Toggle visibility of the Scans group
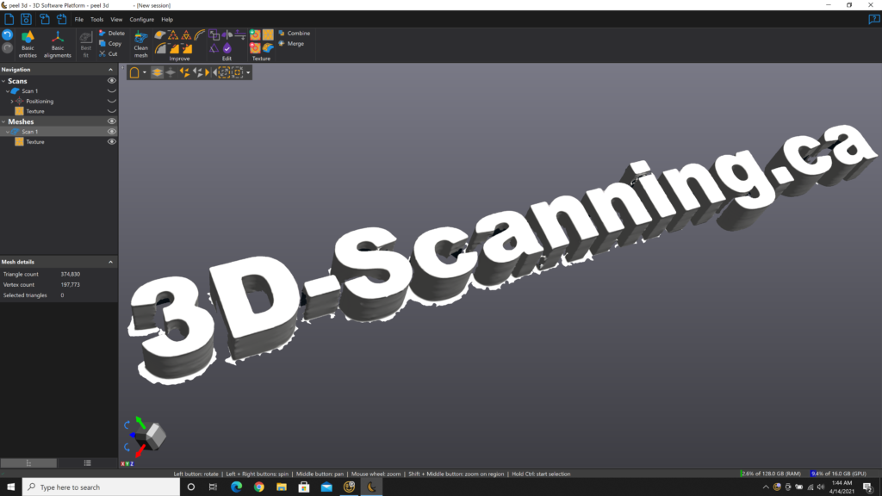The height and width of the screenshot is (496, 882). click(109, 80)
